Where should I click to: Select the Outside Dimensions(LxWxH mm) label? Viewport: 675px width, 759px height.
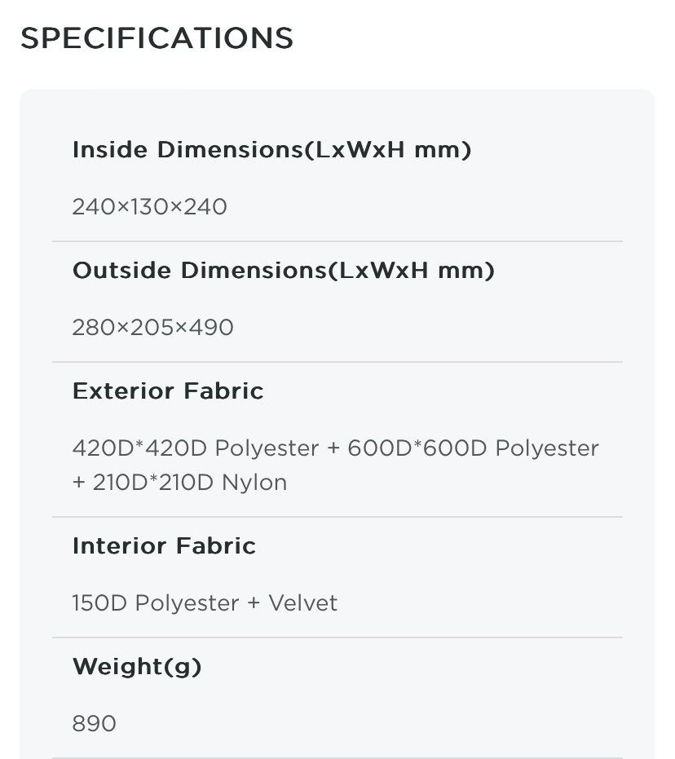point(283,271)
